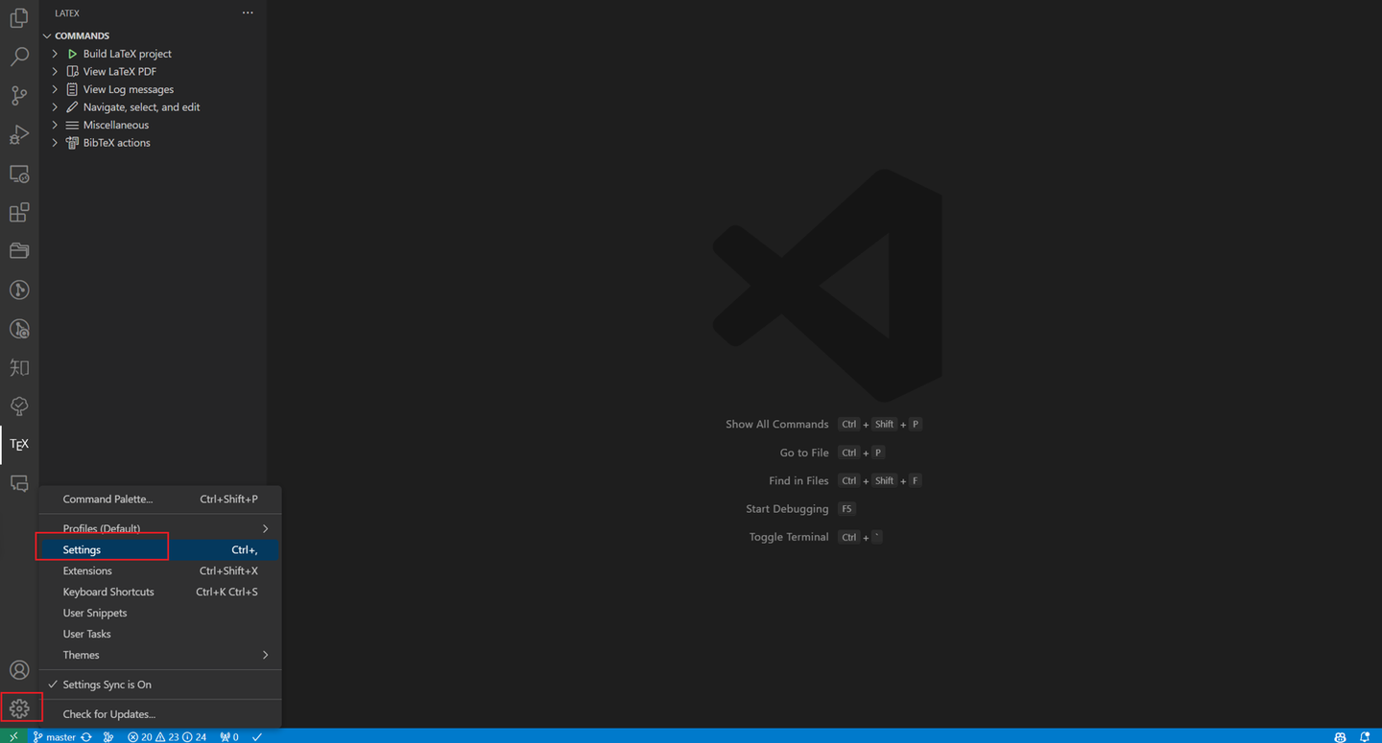Open the LATEX panel more actions menu
Screen dimensions: 1382x743
coord(248,12)
